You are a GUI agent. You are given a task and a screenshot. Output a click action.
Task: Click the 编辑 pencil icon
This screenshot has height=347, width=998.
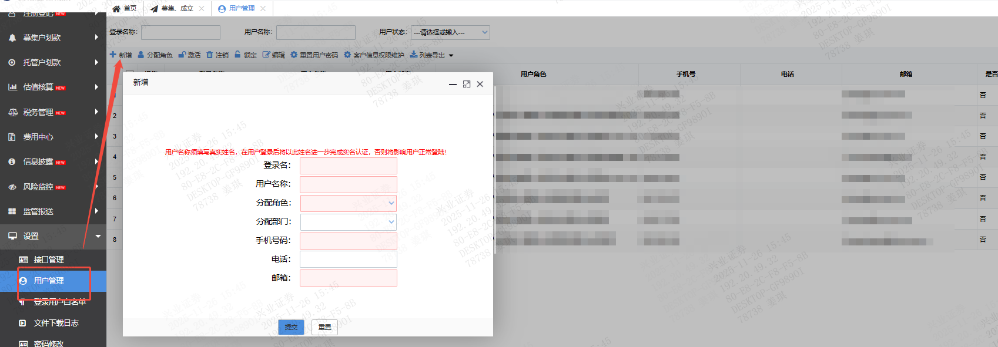point(266,55)
